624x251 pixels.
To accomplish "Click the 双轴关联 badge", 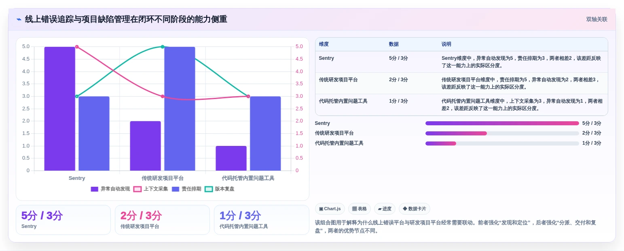I will pos(597,19).
